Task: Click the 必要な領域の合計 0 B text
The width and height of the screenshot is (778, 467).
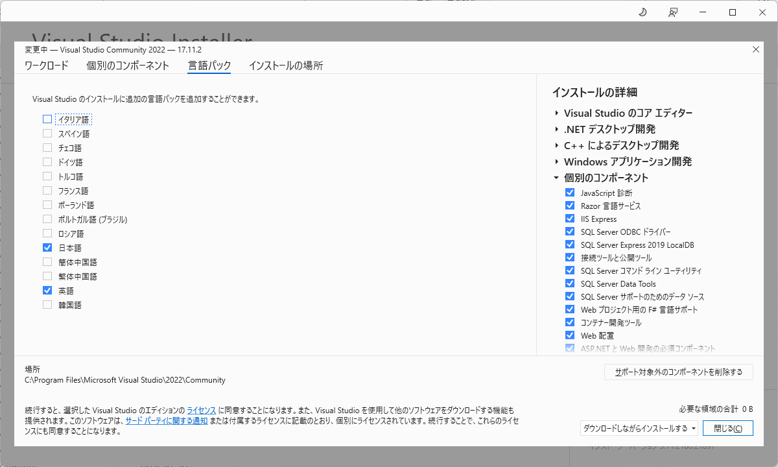Action: [716, 409]
